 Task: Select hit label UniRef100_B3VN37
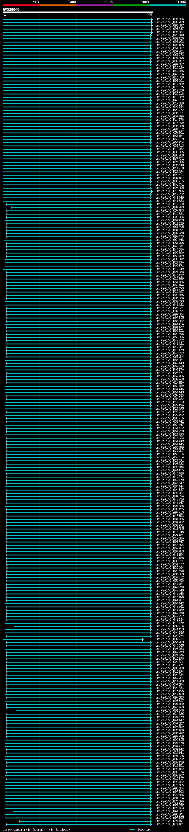169,639
